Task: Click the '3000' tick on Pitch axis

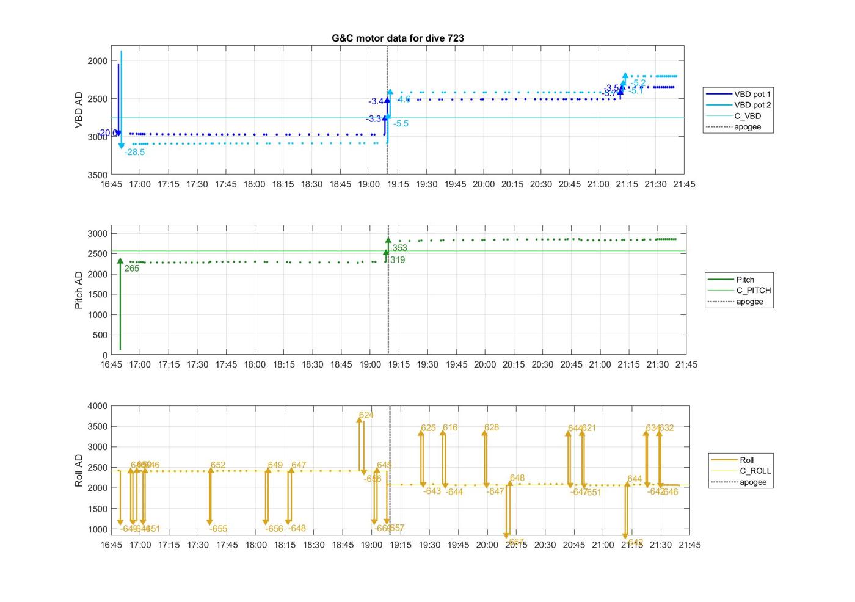Action: coord(98,234)
